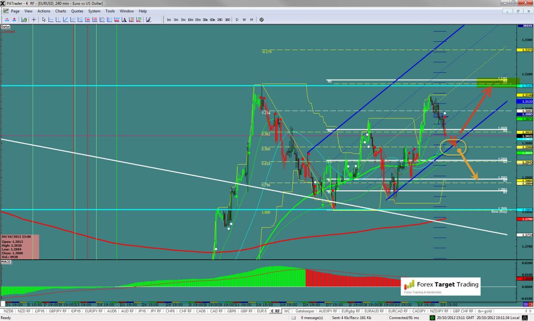Viewport: 534px width, 321px height.
Task: Select the arrow pointer tool
Action: 44,20
